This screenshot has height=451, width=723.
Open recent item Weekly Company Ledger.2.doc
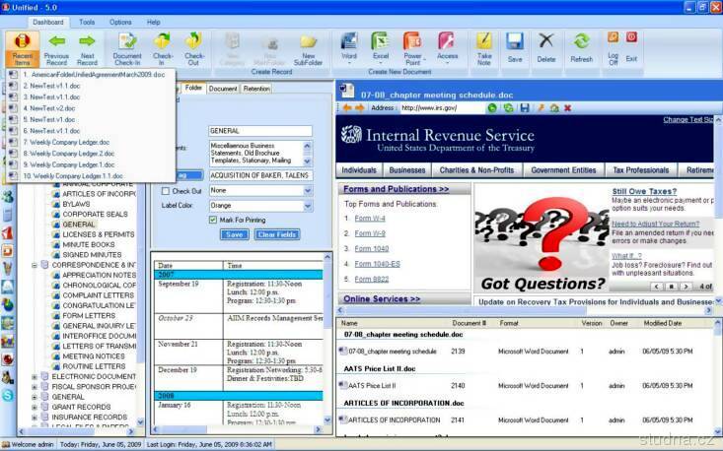(69, 154)
